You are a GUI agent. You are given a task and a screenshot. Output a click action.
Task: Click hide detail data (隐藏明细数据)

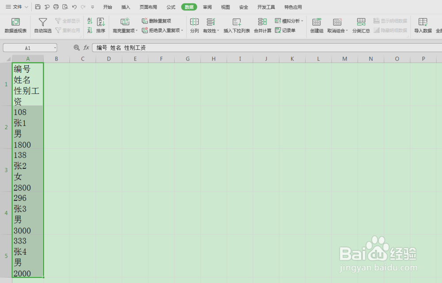pos(390,30)
